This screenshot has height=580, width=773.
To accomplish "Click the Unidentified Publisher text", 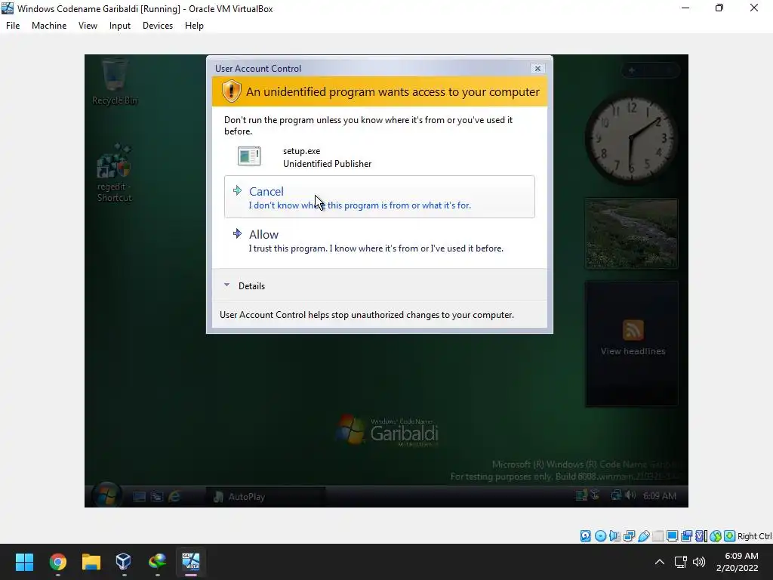I will (x=328, y=164).
